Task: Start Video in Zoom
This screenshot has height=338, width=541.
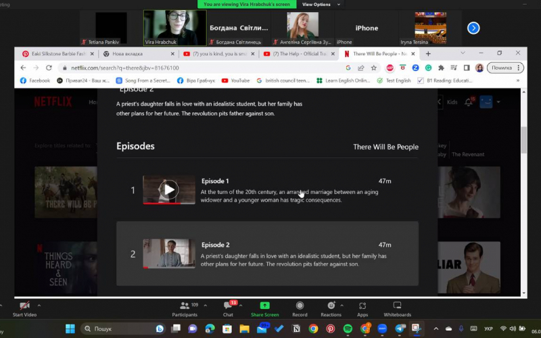Action: (24, 309)
